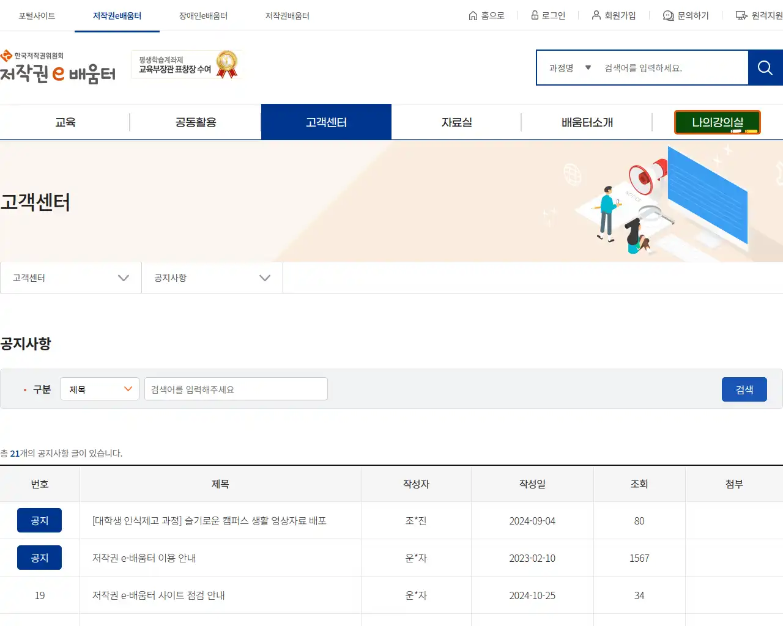Click the 조회 column header
The height and width of the screenshot is (626, 783).
(x=639, y=484)
